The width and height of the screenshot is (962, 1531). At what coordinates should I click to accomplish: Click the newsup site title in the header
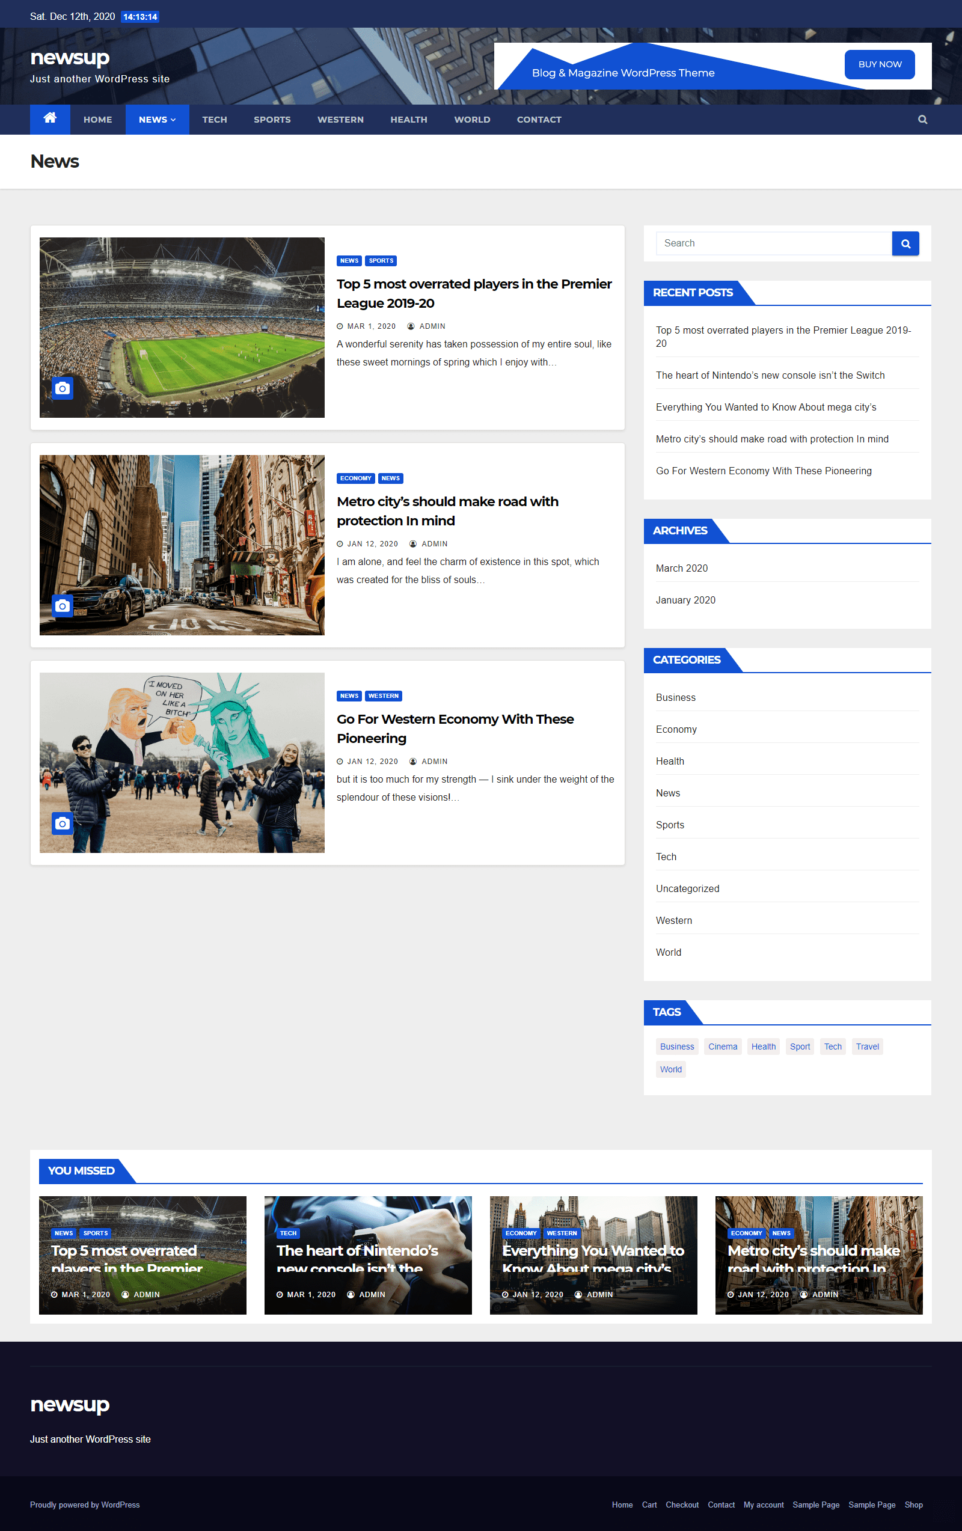click(70, 57)
